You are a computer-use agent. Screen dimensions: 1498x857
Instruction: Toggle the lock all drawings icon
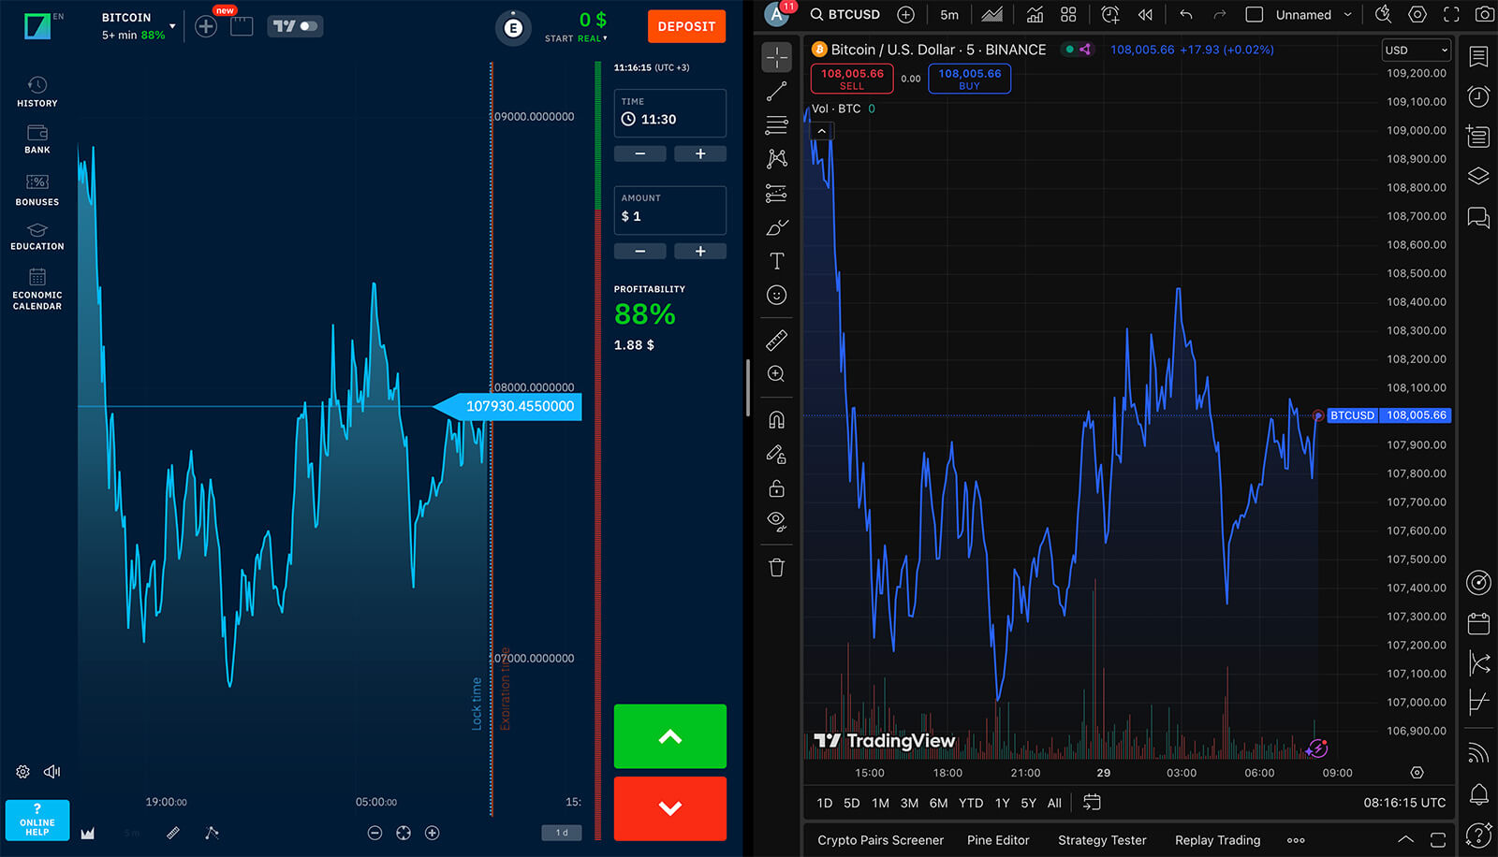pos(776,488)
